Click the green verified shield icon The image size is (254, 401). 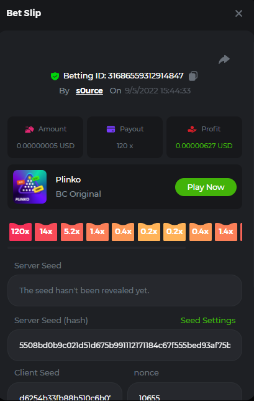(x=55, y=76)
